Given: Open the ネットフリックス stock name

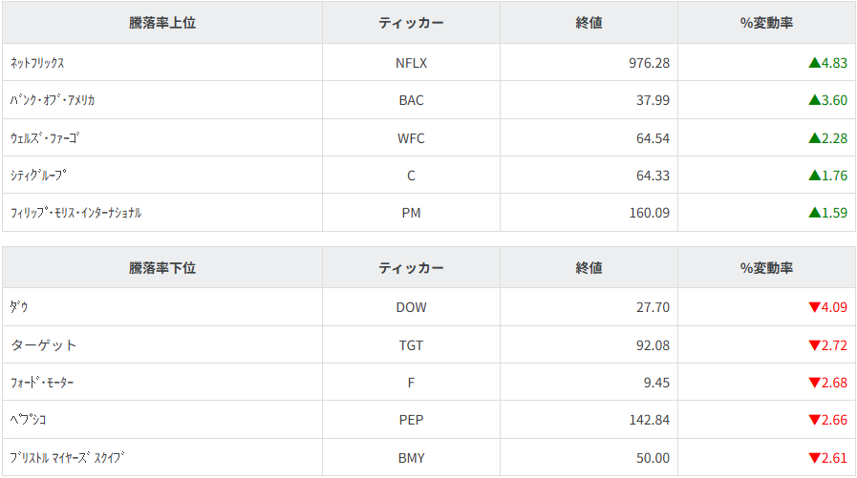Looking at the screenshot, I should 37,63.
